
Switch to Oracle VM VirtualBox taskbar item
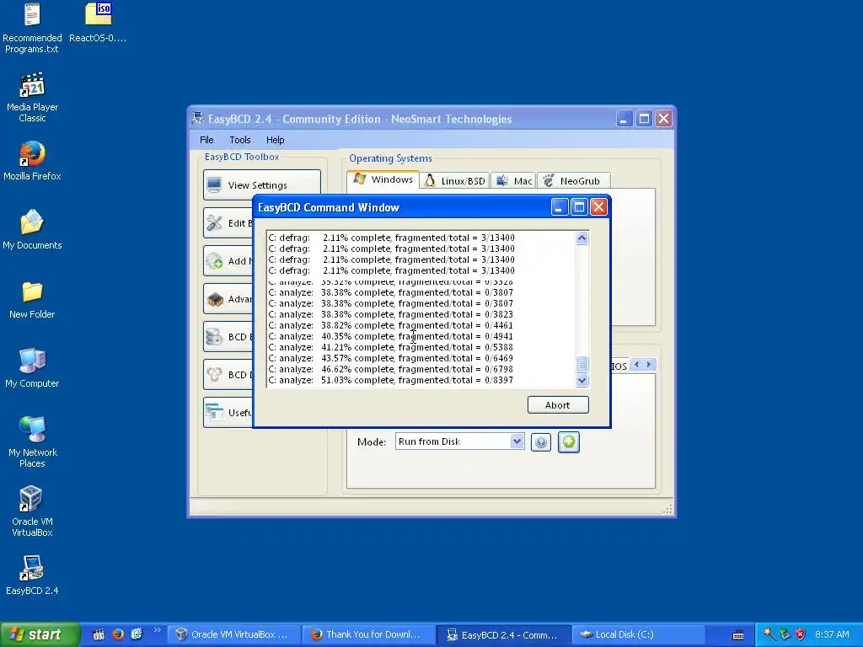click(234, 634)
